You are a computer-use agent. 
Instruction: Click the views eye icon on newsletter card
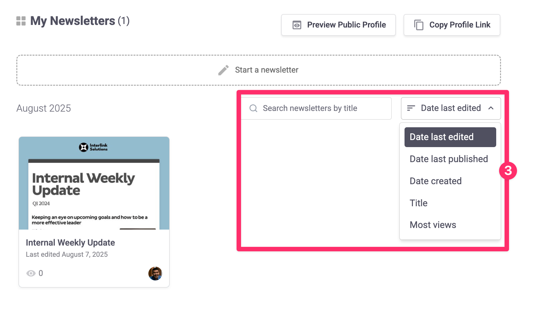point(31,273)
